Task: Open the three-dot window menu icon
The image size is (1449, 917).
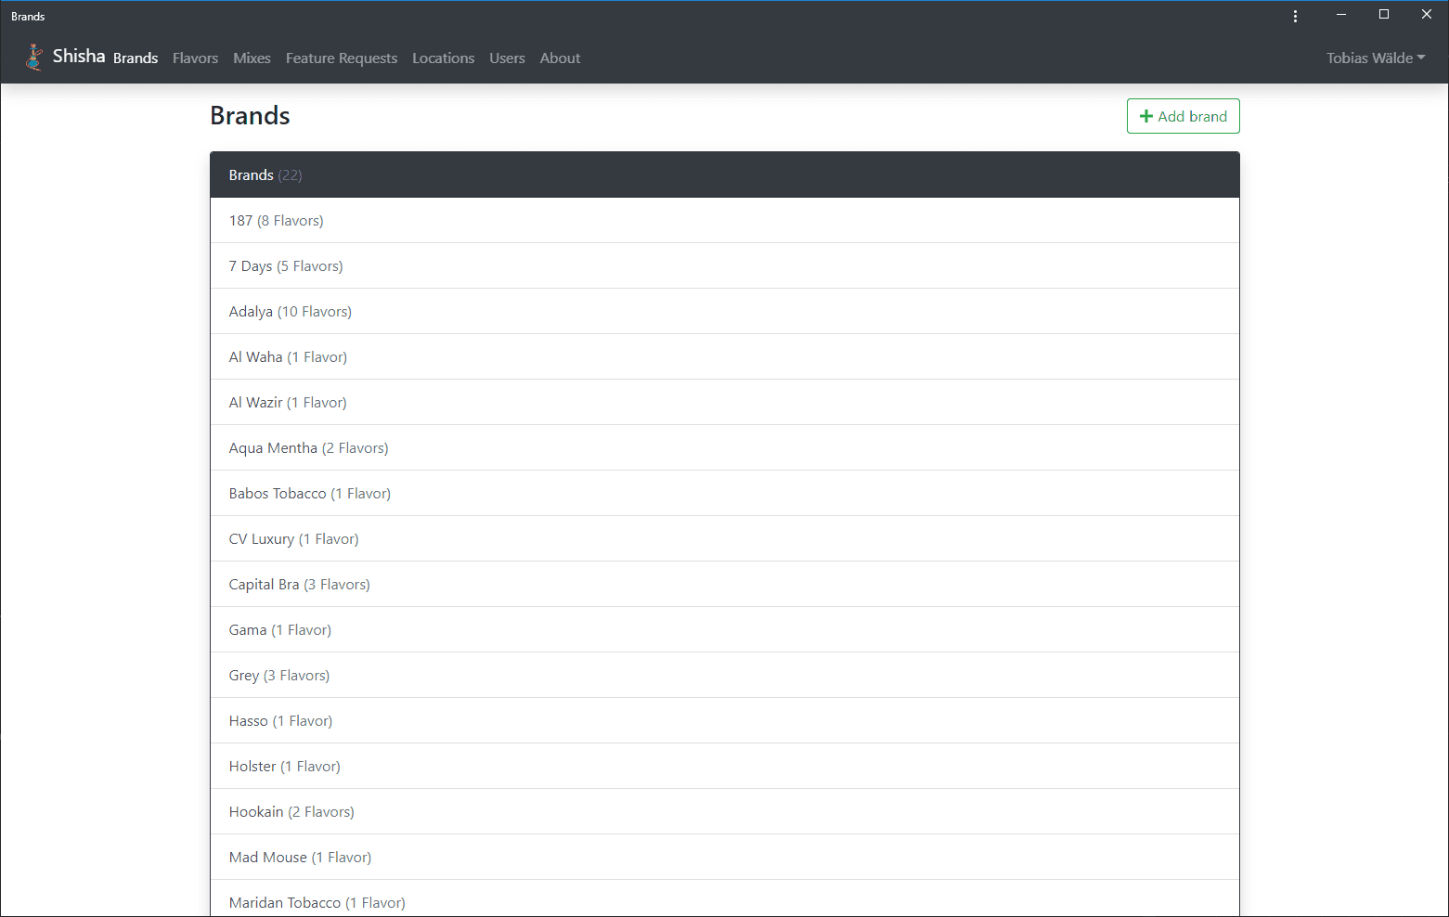Action: (x=1295, y=16)
